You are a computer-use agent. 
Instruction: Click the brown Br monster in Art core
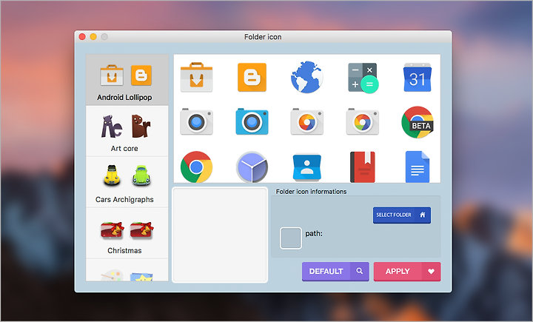click(141, 126)
